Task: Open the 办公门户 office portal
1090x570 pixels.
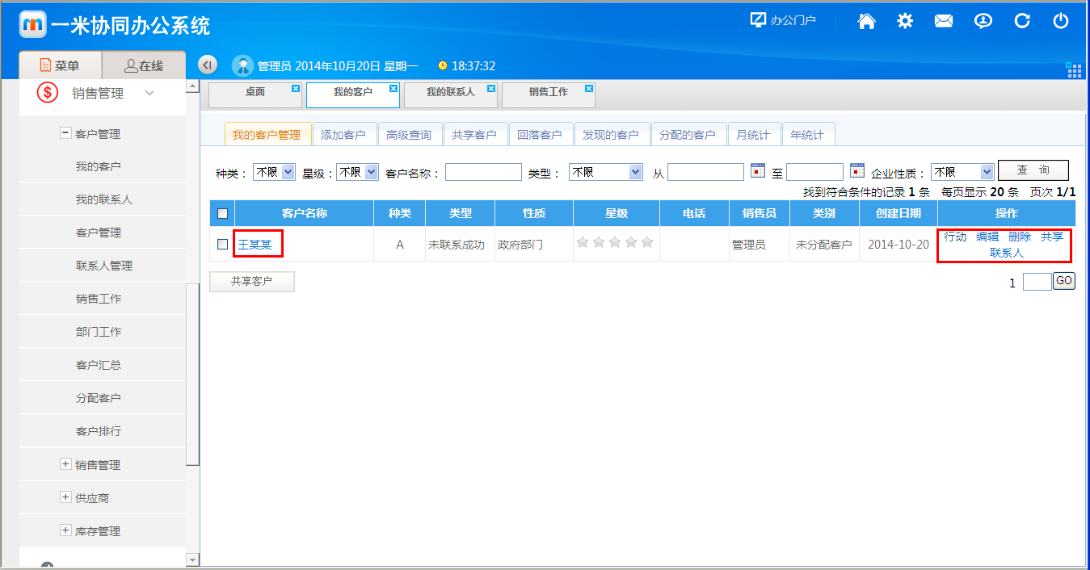Action: [x=783, y=20]
